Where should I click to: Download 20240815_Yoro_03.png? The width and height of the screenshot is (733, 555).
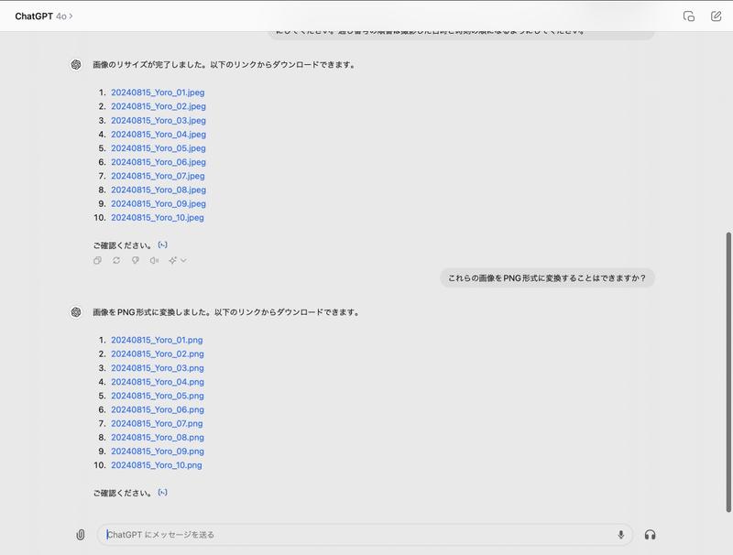coord(158,368)
